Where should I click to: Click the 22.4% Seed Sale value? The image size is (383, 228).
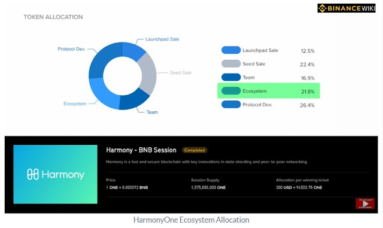coord(307,65)
